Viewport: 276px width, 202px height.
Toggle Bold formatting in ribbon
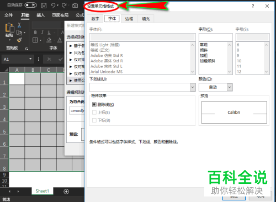click(35, 33)
